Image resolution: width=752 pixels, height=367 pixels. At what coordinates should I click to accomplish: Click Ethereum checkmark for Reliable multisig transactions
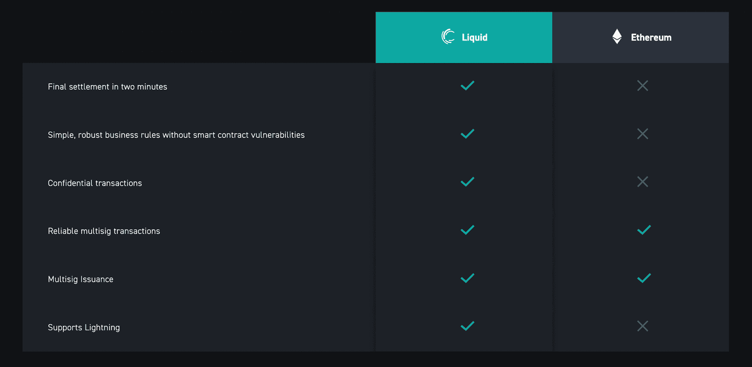click(x=643, y=230)
